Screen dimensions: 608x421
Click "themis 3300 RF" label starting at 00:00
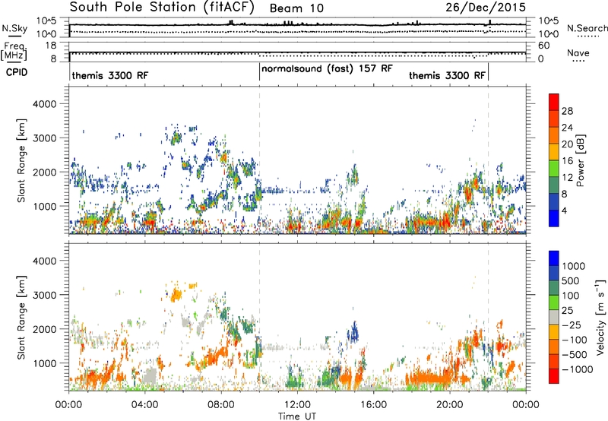110,75
